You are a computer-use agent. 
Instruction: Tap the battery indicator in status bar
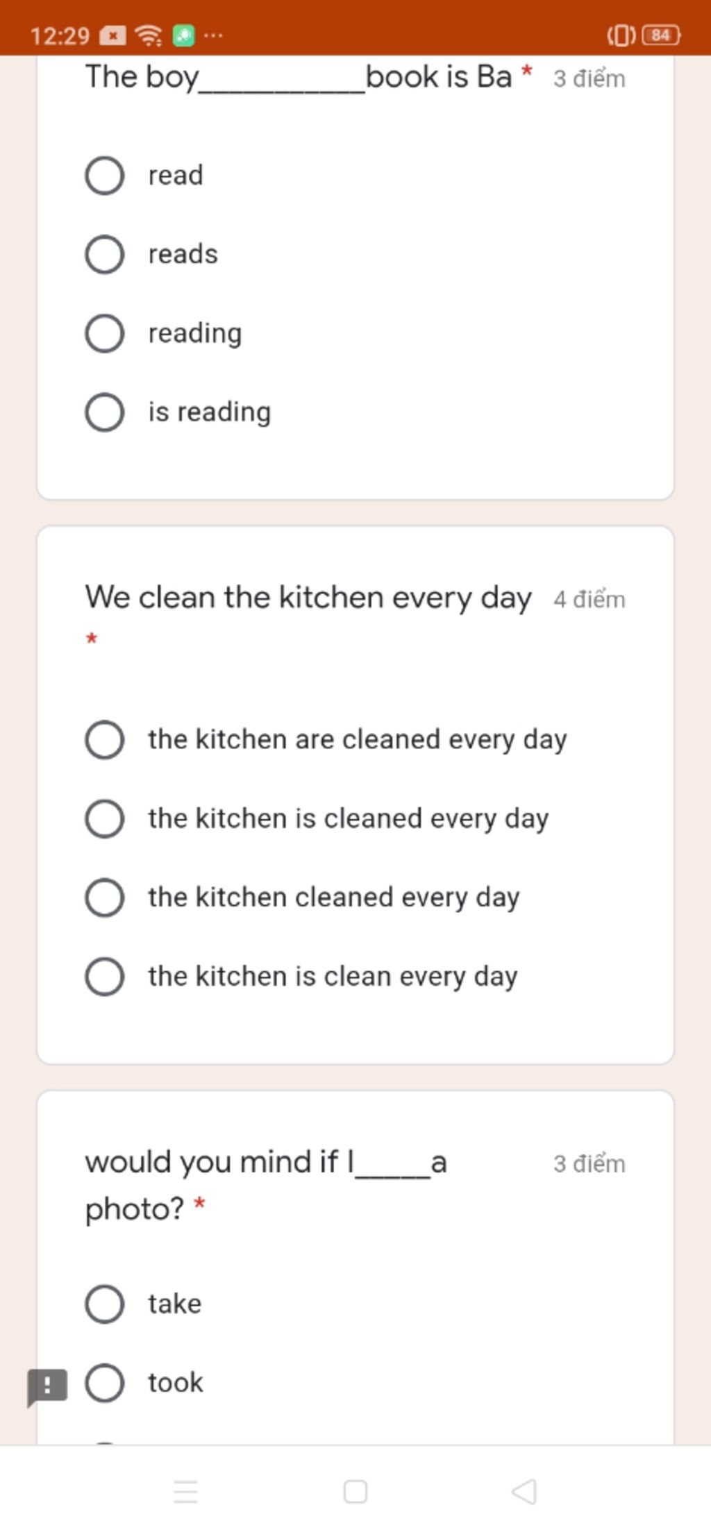(661, 35)
